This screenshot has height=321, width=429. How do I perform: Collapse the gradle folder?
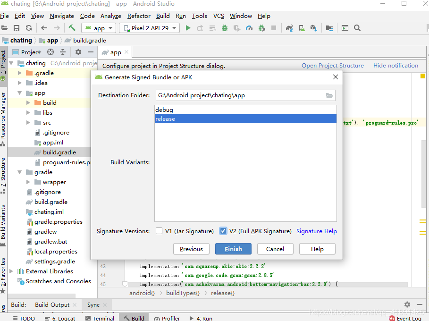[x=19, y=172]
